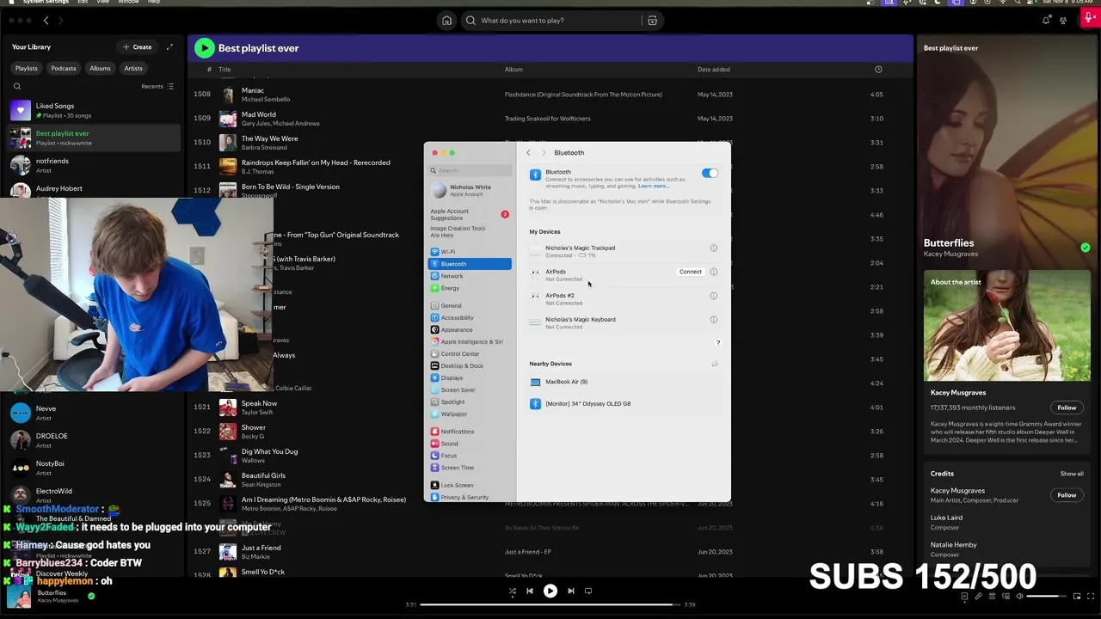Filter library by Podcasts chip
This screenshot has width=1101, height=619.
click(x=63, y=68)
